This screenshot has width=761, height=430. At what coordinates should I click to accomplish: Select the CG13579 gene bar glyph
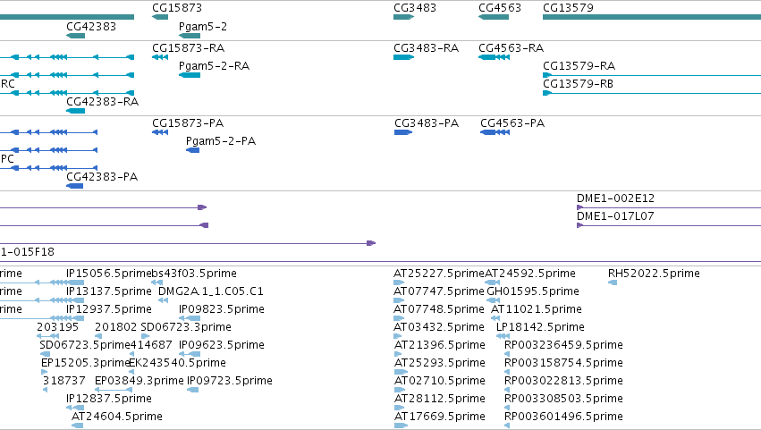pyautogui.click(x=652, y=18)
